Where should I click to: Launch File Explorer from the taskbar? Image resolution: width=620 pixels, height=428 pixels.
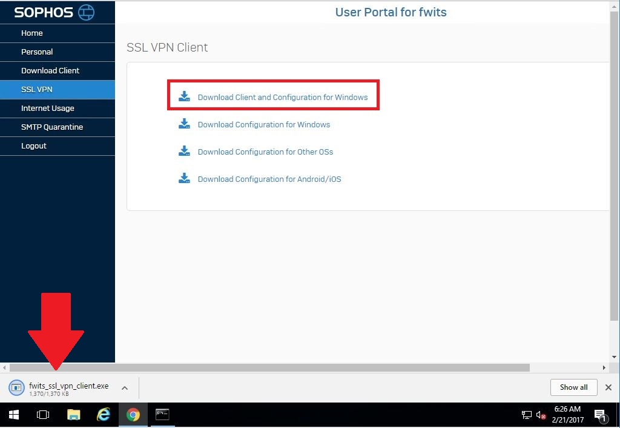(73, 415)
